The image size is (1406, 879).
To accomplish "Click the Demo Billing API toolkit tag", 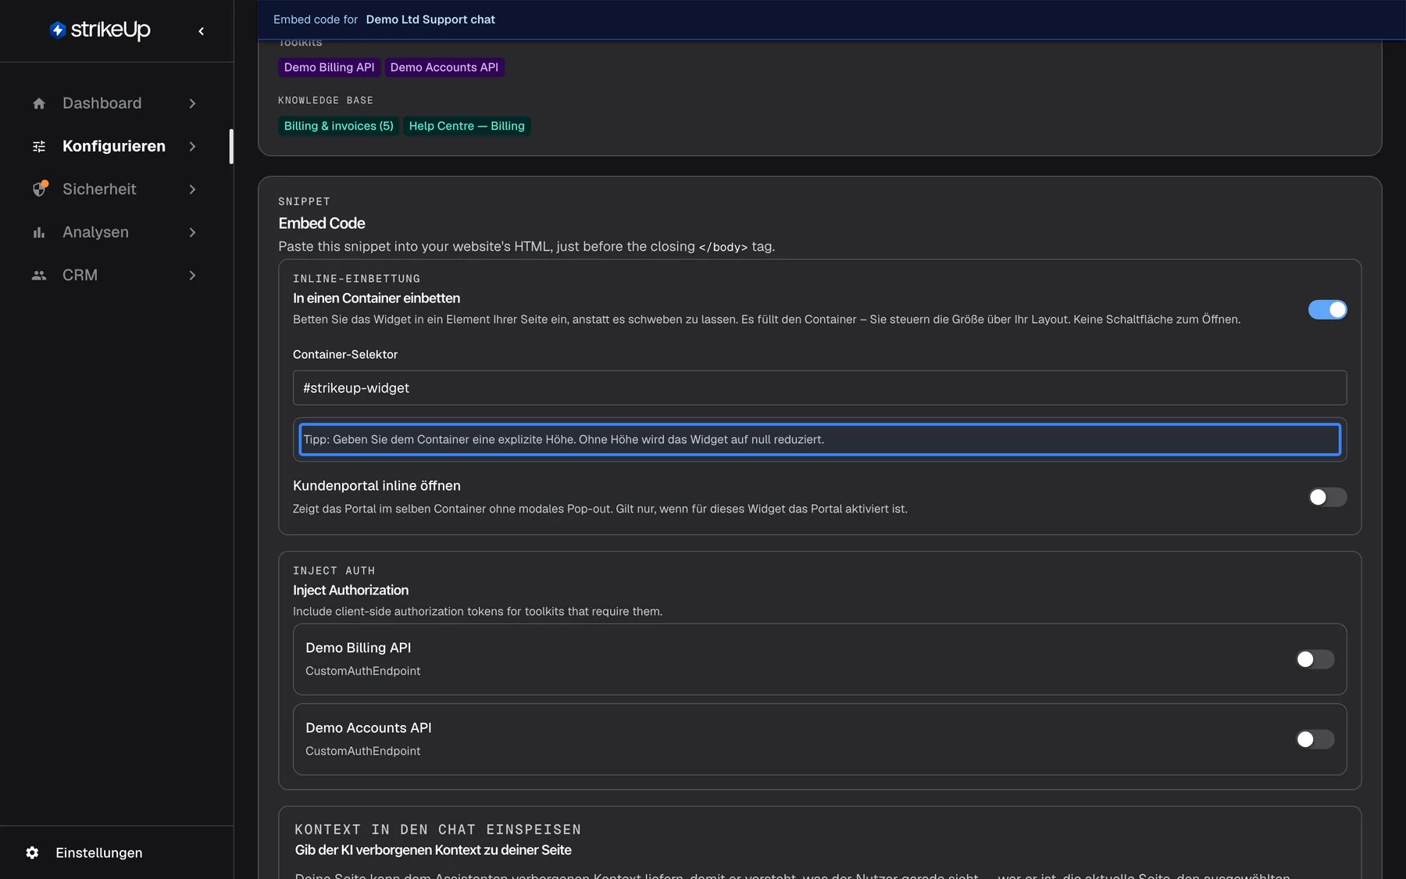I will 329,67.
